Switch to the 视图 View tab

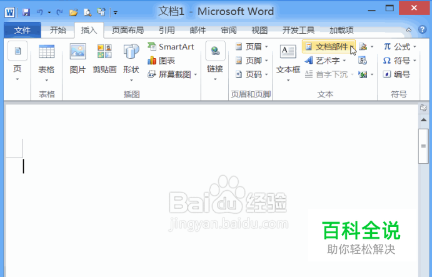259,30
